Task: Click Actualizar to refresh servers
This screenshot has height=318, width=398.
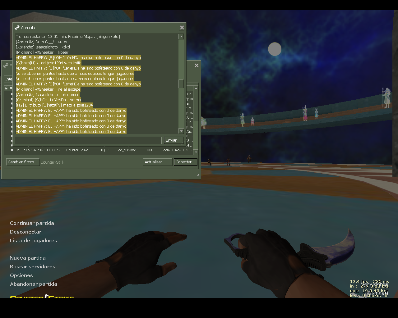Action: click(158, 162)
